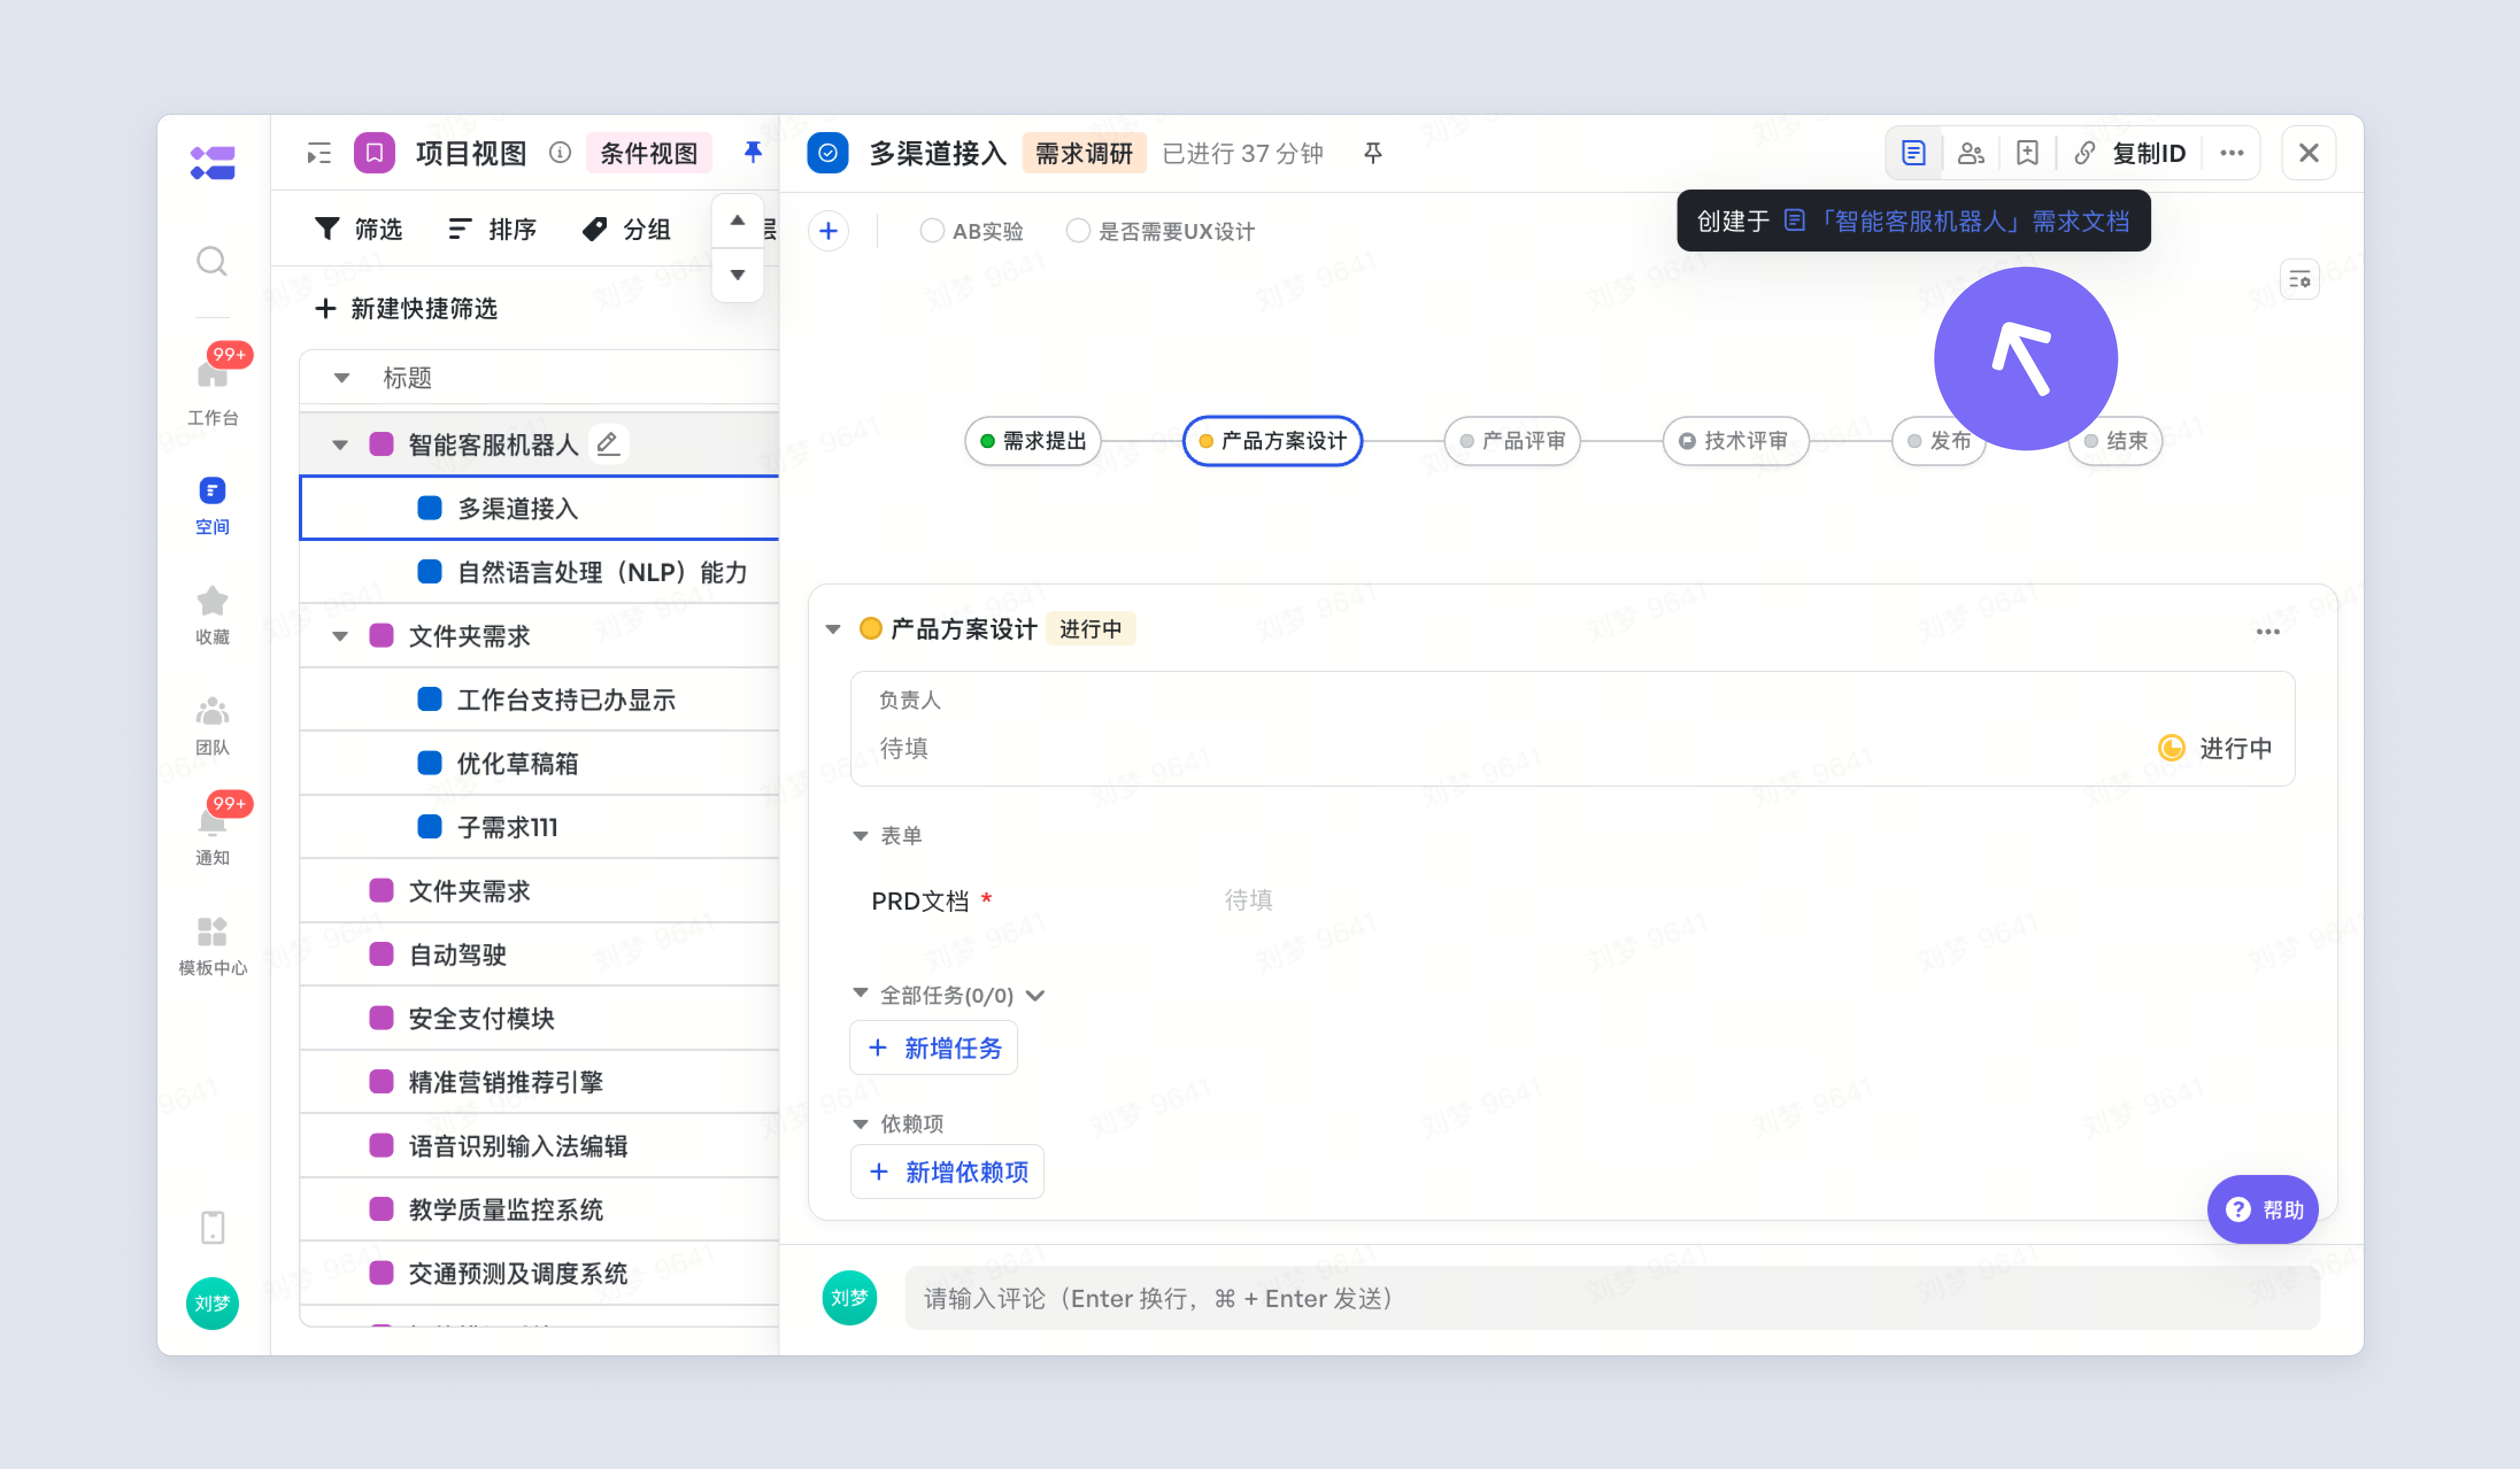Select the 自动驾驶 row
The height and width of the screenshot is (1469, 2520).
[x=539, y=956]
